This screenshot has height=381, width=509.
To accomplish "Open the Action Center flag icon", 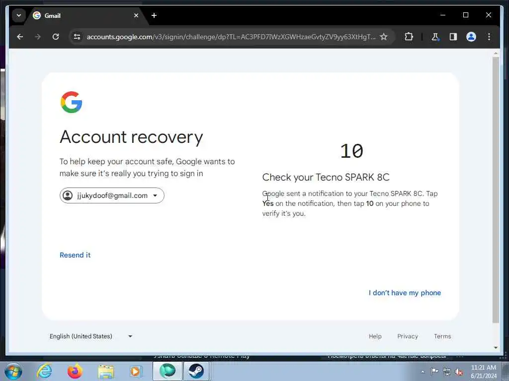I will 434,372.
